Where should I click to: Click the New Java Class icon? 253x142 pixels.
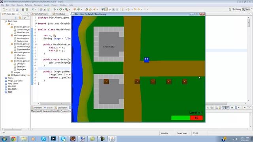coord(79,9)
